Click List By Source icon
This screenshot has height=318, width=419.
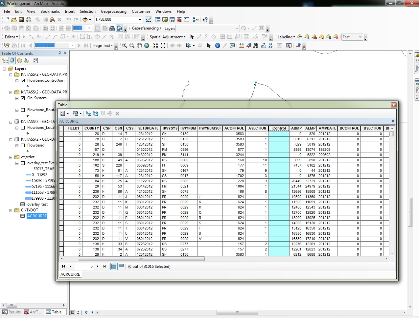tap(12, 61)
